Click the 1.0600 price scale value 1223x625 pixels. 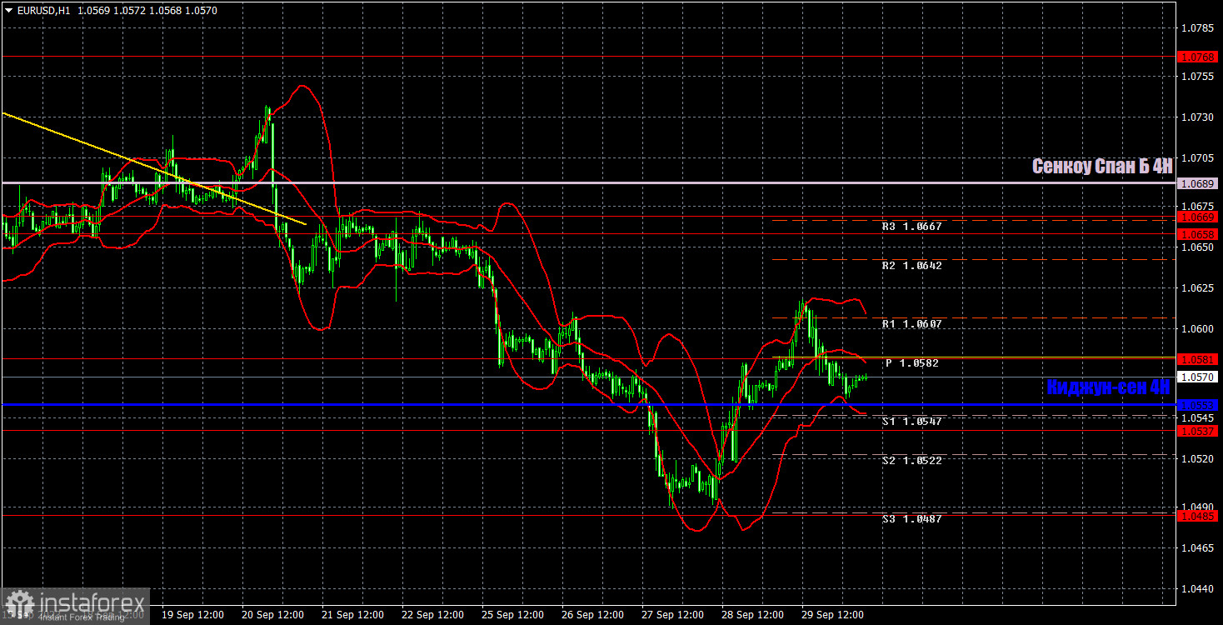pos(1198,329)
